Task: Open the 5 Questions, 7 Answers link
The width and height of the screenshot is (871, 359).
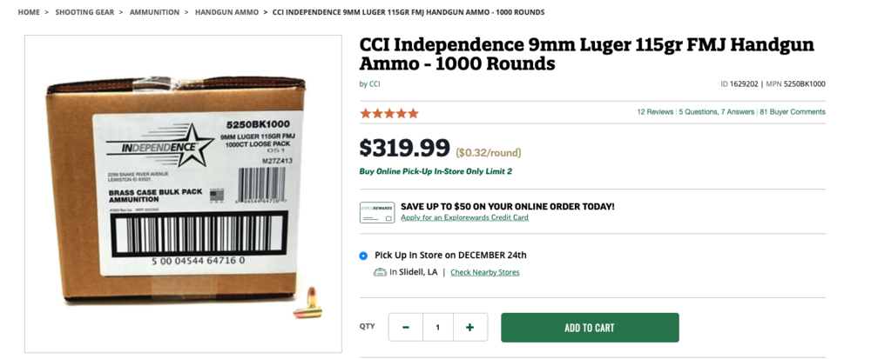Action: coord(717,112)
